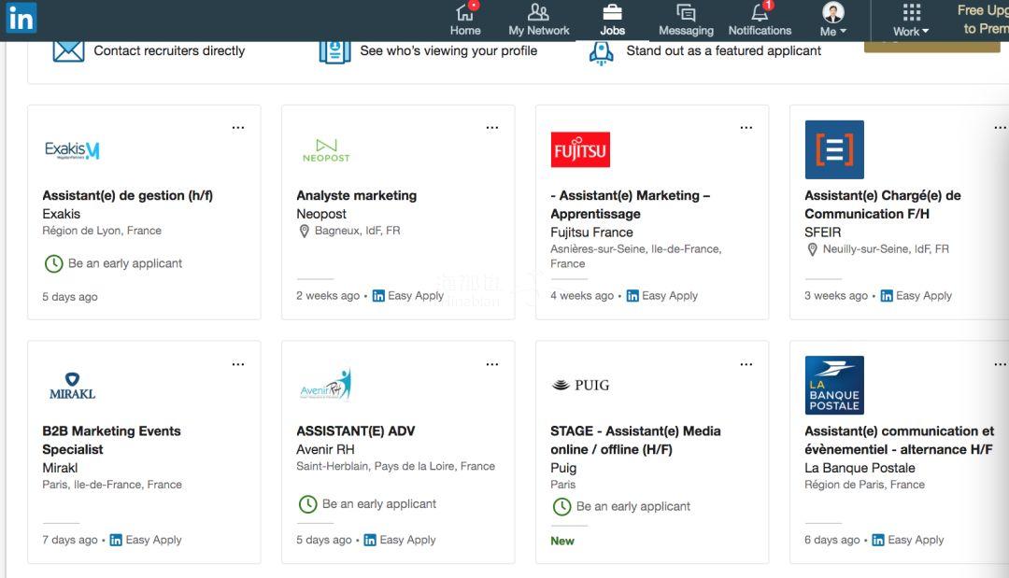Image resolution: width=1009 pixels, height=578 pixels.
Task: Open Analyste marketing job posting
Action: 357,195
